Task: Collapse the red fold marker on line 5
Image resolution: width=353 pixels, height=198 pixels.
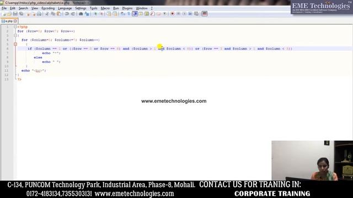Action: click(15, 44)
